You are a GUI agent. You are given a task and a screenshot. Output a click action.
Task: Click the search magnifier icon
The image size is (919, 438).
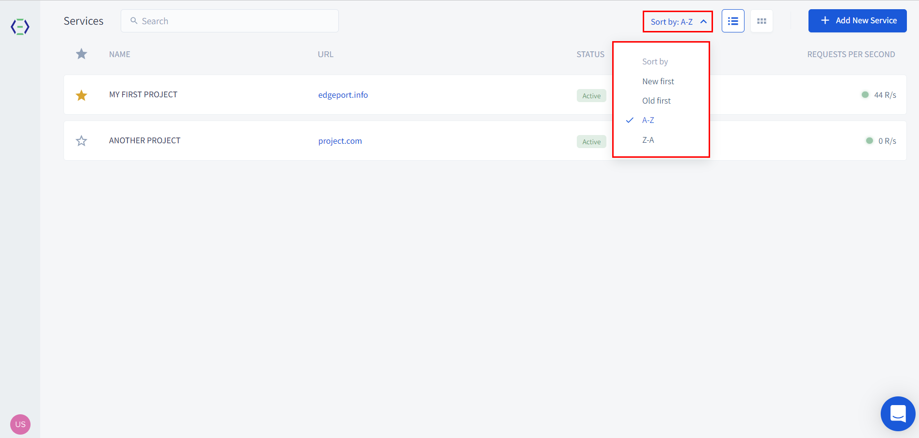(134, 21)
